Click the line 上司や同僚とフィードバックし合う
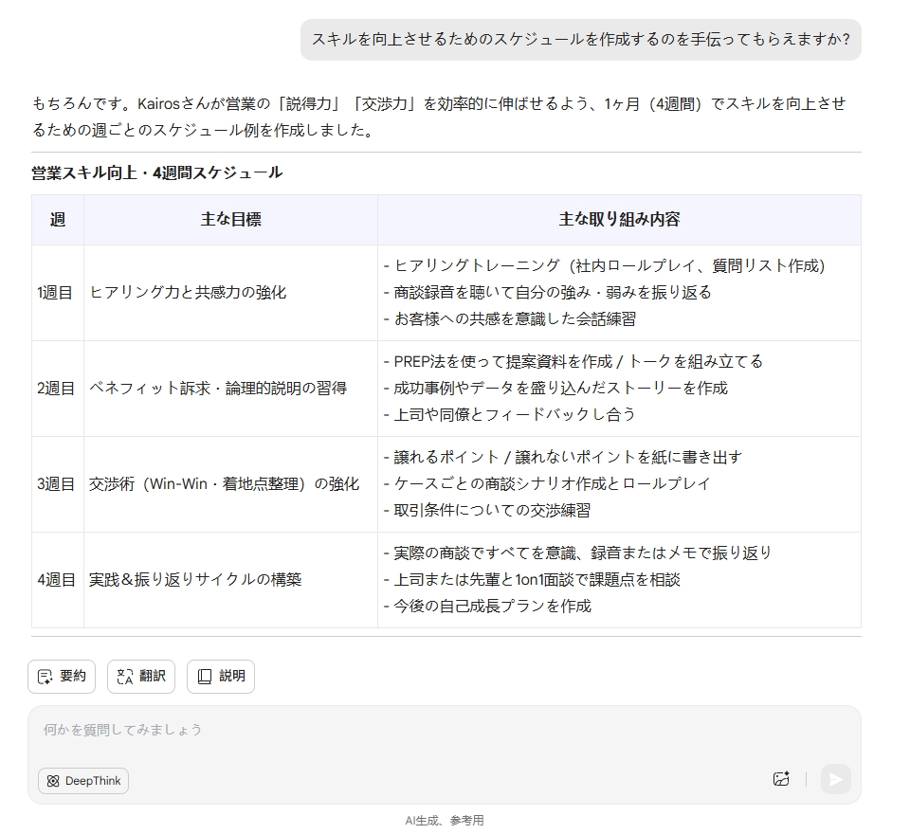The width and height of the screenshot is (910, 834). 510,415
